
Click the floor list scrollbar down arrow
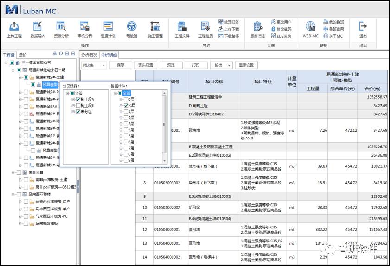(x=164, y=161)
